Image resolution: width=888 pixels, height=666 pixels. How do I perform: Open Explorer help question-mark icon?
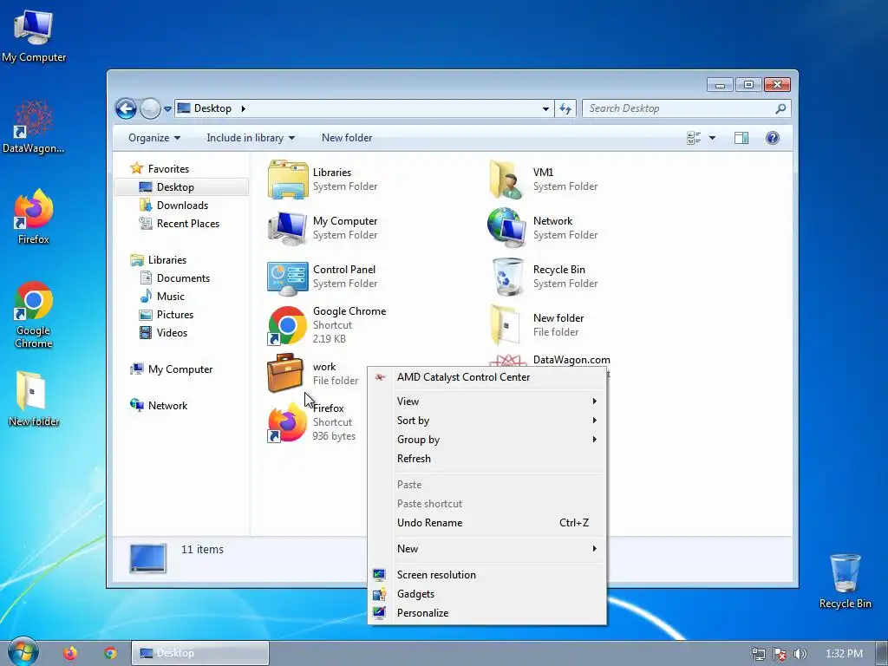[773, 138]
